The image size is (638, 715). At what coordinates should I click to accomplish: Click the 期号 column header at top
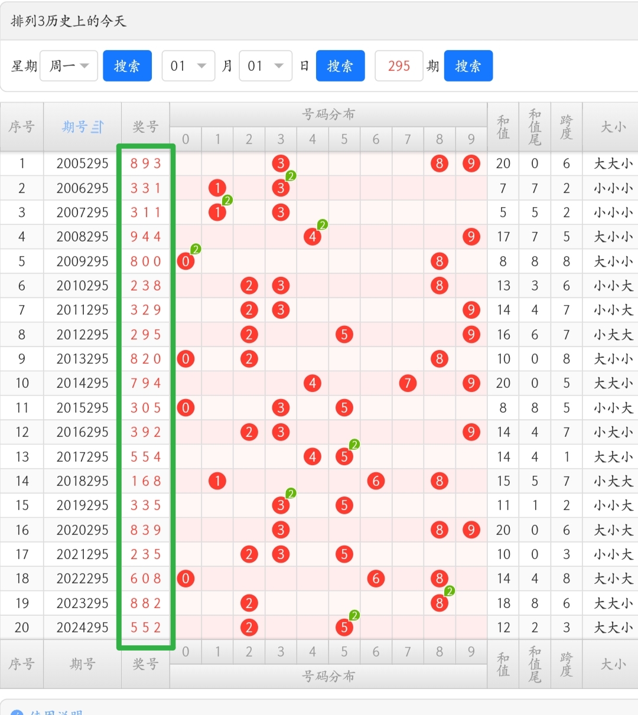[83, 127]
